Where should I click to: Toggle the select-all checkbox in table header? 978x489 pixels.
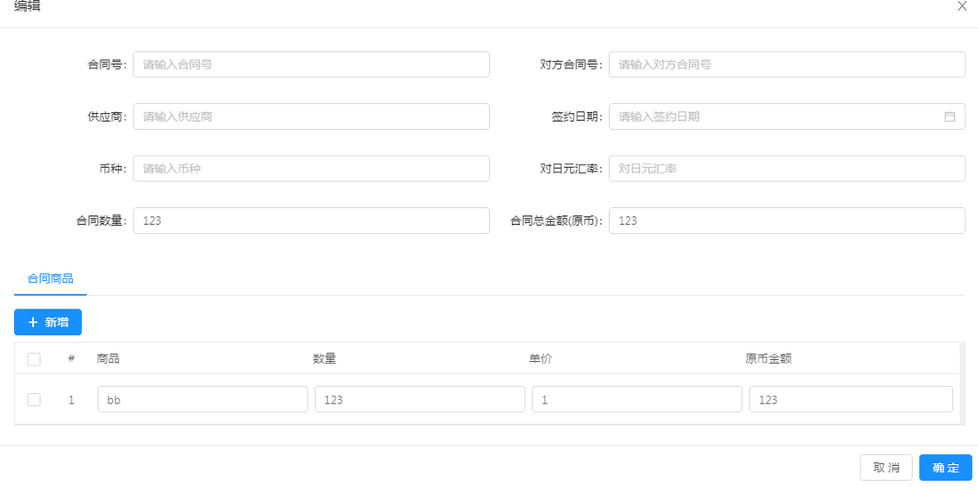34,359
